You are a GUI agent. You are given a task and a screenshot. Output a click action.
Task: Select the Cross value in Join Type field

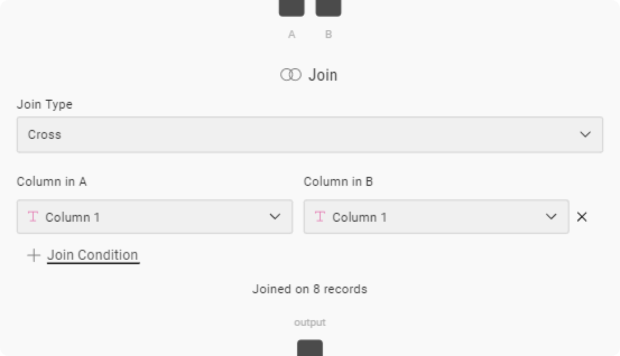click(44, 134)
